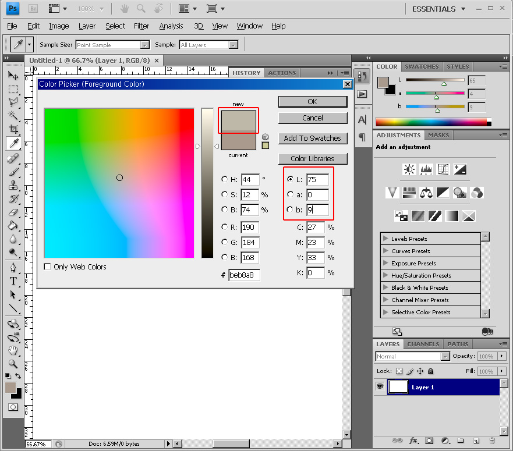Click the Add To Swatches button
Screen dimensions: 513x451
[313, 139]
